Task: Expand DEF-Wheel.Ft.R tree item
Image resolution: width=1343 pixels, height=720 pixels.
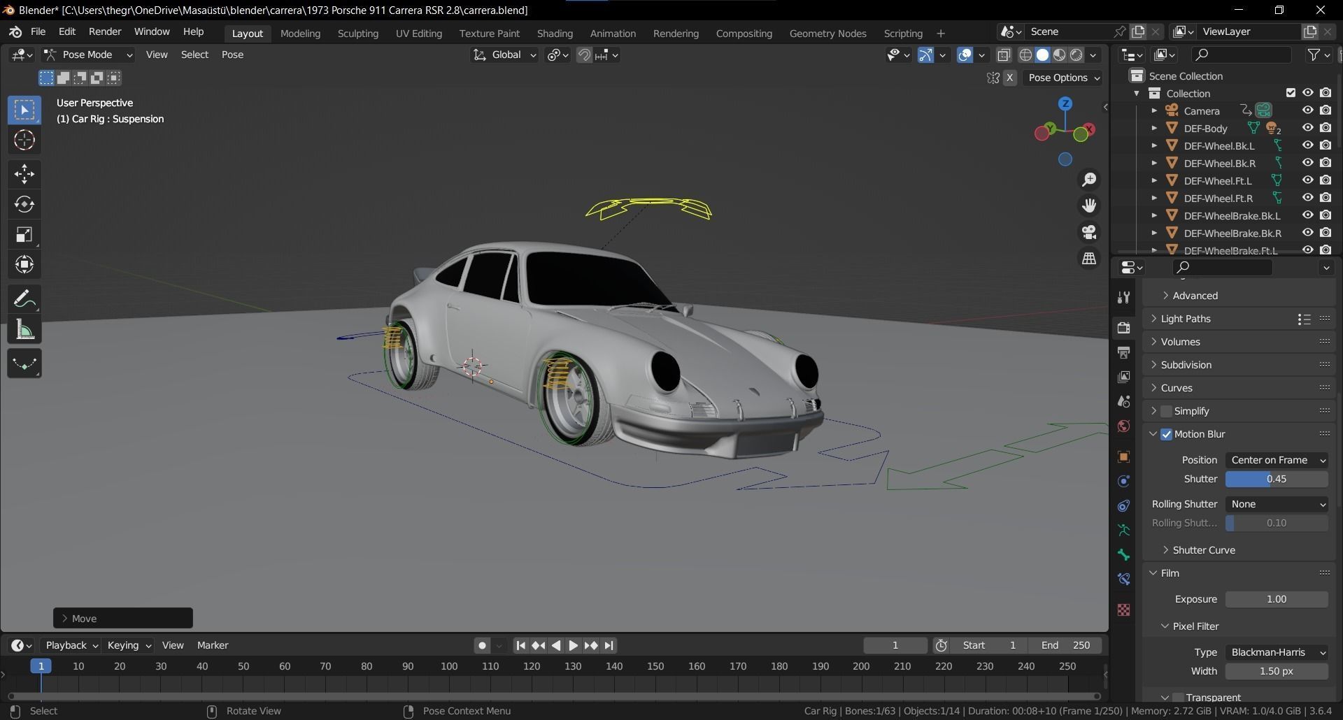Action: (x=1154, y=198)
